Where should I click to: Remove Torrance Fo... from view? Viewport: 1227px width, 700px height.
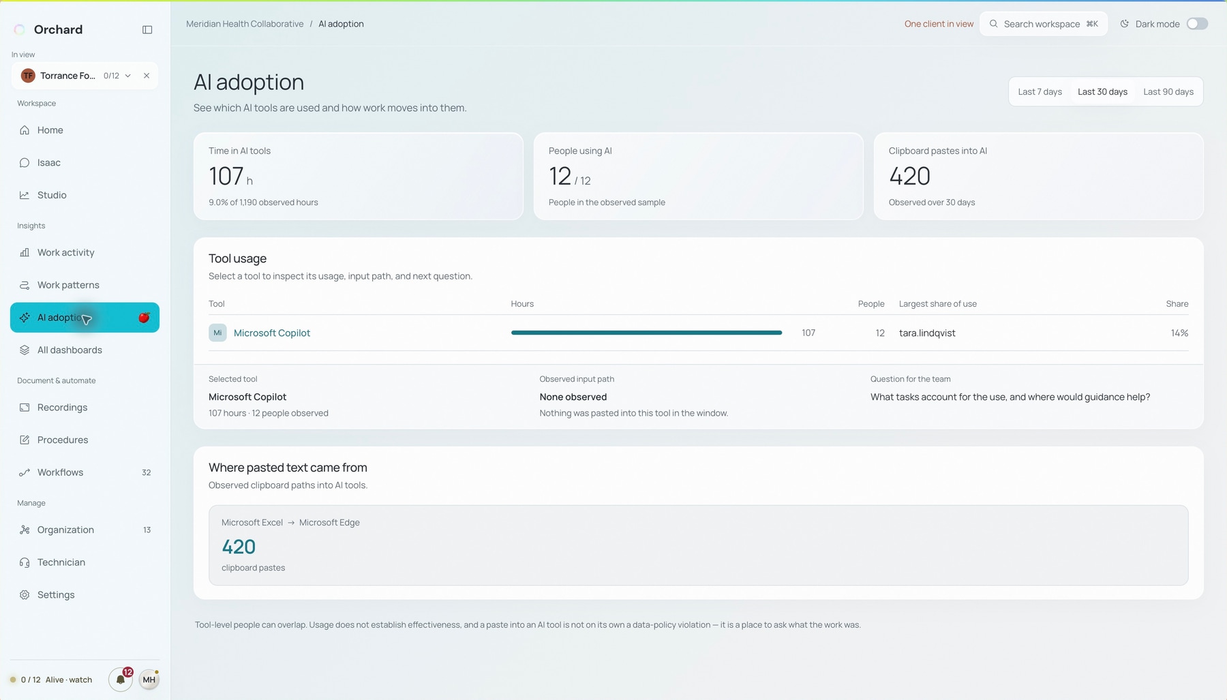click(x=147, y=76)
